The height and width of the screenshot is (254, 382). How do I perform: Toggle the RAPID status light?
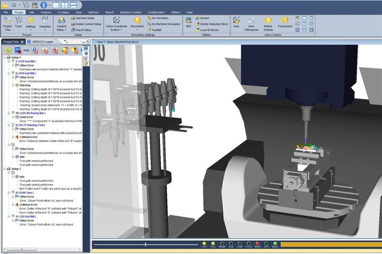pyautogui.click(x=257, y=244)
